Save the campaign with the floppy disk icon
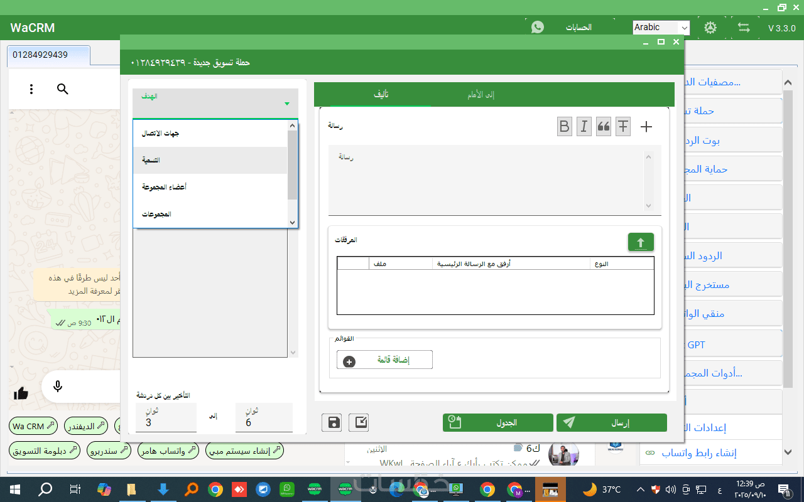Screen dimensions: 804x502 coord(332,423)
